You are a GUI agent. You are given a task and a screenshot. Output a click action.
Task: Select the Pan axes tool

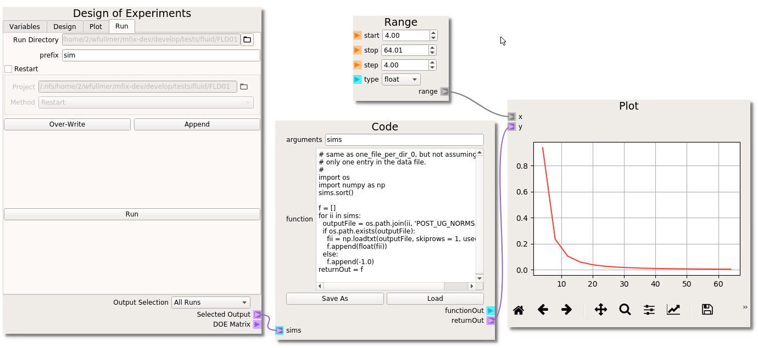point(601,310)
